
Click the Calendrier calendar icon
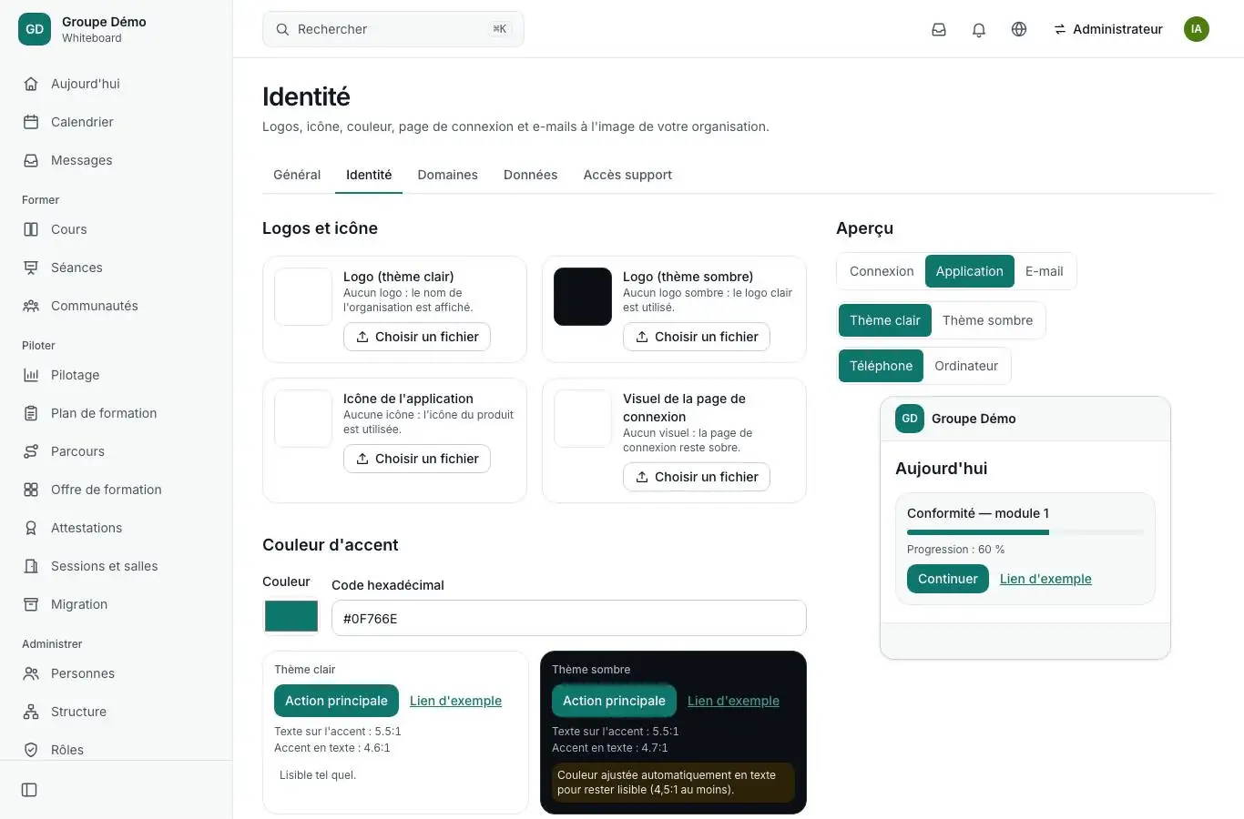click(31, 122)
